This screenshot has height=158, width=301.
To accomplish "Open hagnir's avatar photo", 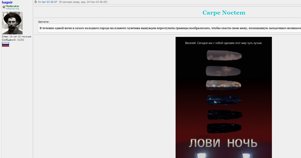I will 12,23.
